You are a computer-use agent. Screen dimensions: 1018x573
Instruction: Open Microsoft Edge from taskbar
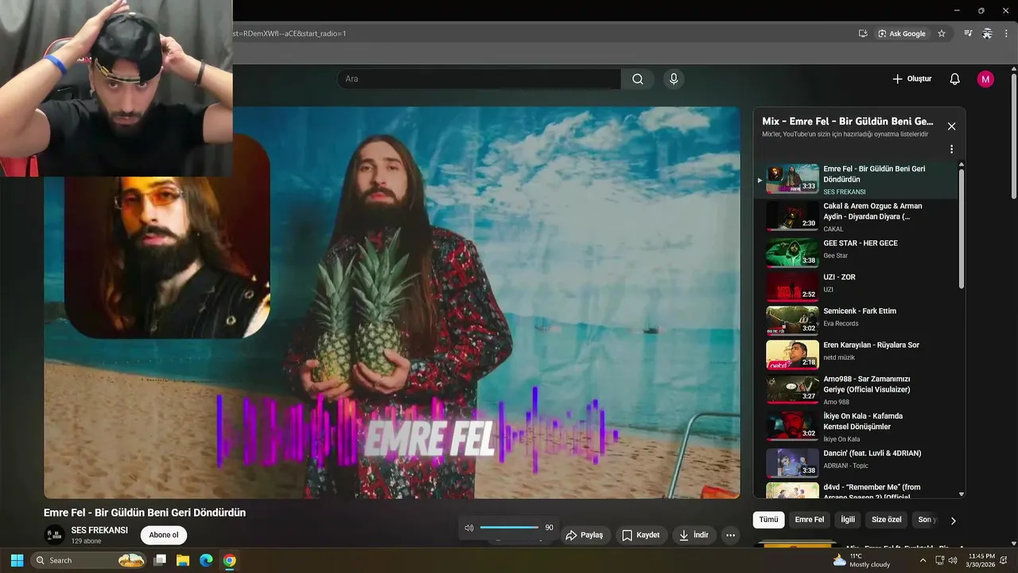pyautogui.click(x=206, y=560)
